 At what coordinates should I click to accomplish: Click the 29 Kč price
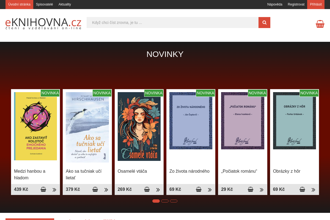[x=227, y=189]
